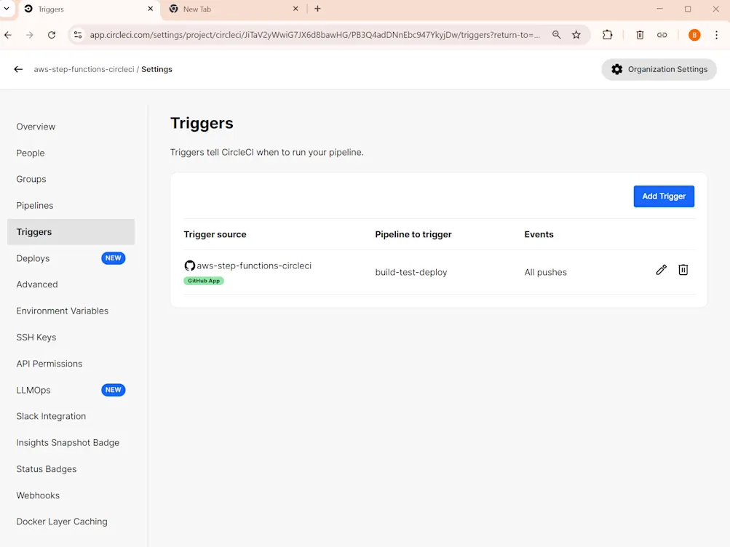Navigate back using the breadcrumb arrow icon

[18, 69]
